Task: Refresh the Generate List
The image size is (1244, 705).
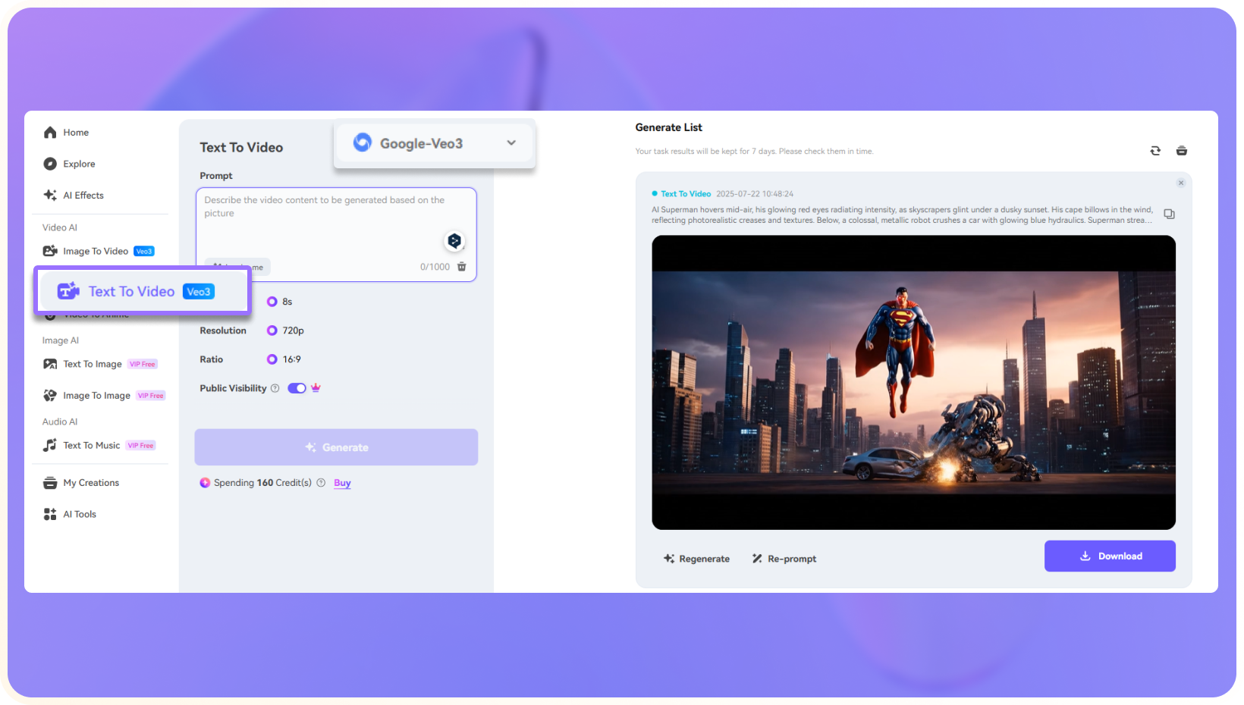Action: point(1155,151)
